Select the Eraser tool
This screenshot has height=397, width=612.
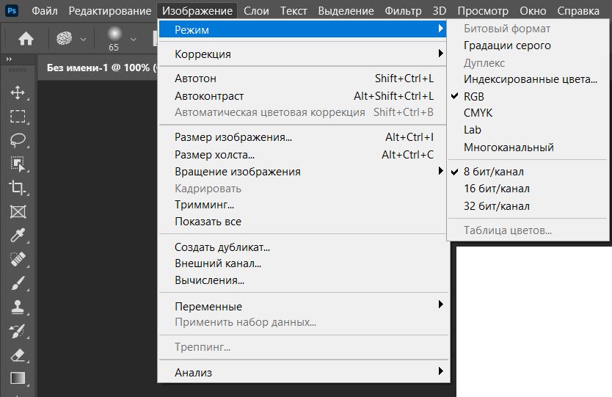pyautogui.click(x=18, y=354)
